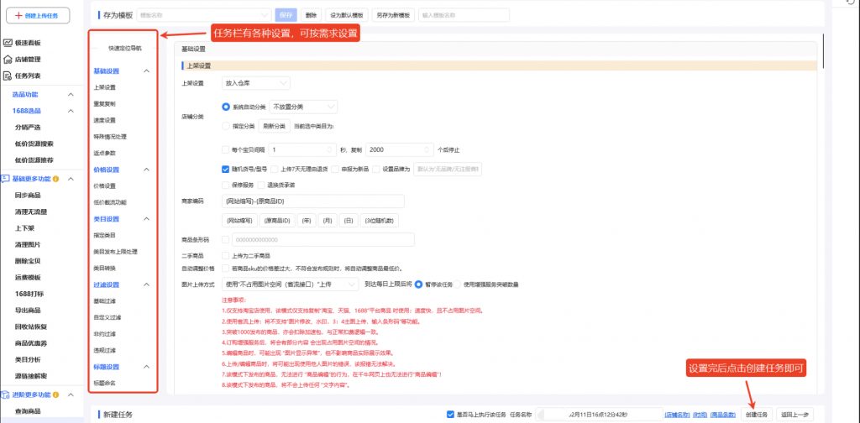Image resolution: width=860 pixels, height=423 pixels.
Task: Click the [商品条数] link
Action: click(x=722, y=415)
